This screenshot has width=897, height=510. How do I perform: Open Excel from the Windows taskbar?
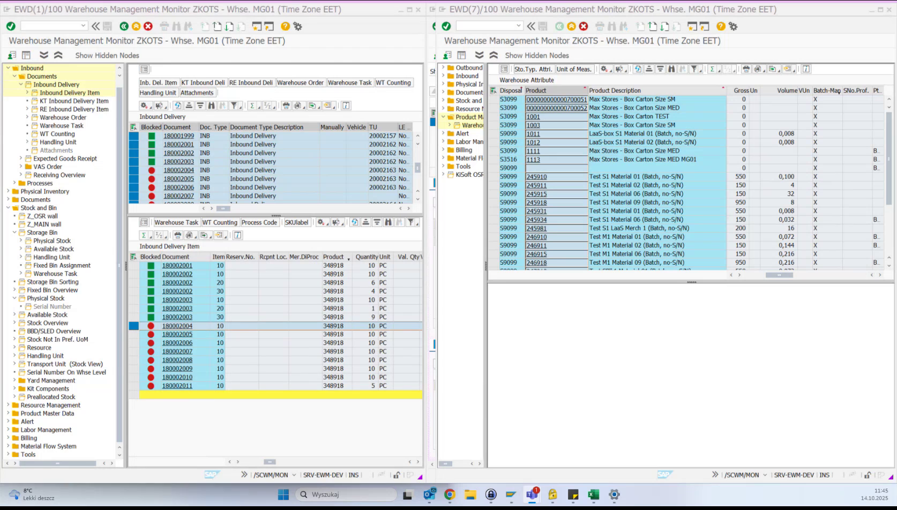tap(593, 494)
